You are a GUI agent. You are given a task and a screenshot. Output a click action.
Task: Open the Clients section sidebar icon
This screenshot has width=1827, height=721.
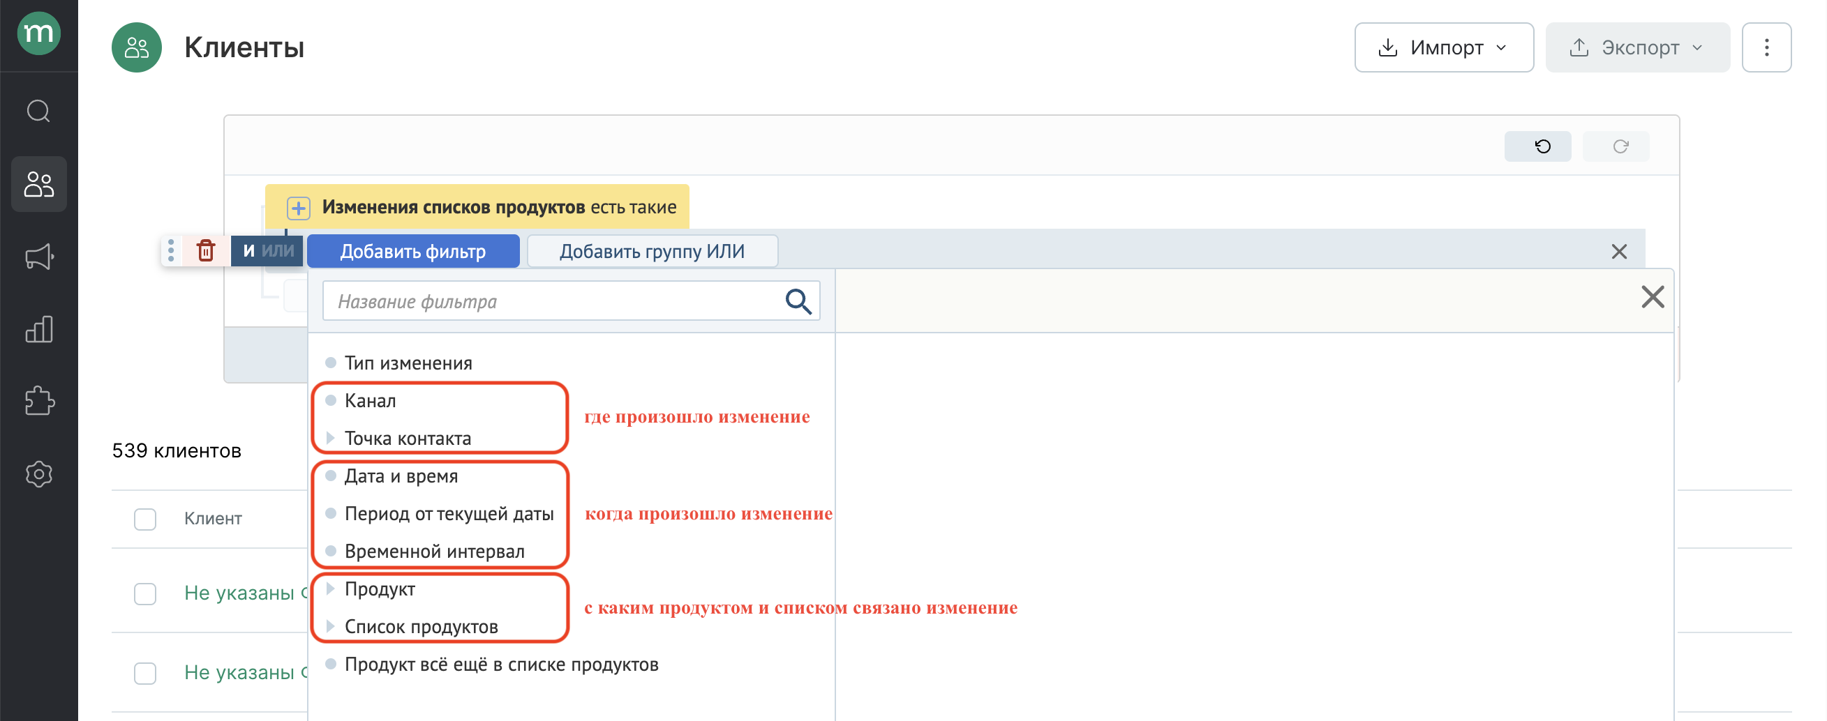pyautogui.click(x=39, y=184)
